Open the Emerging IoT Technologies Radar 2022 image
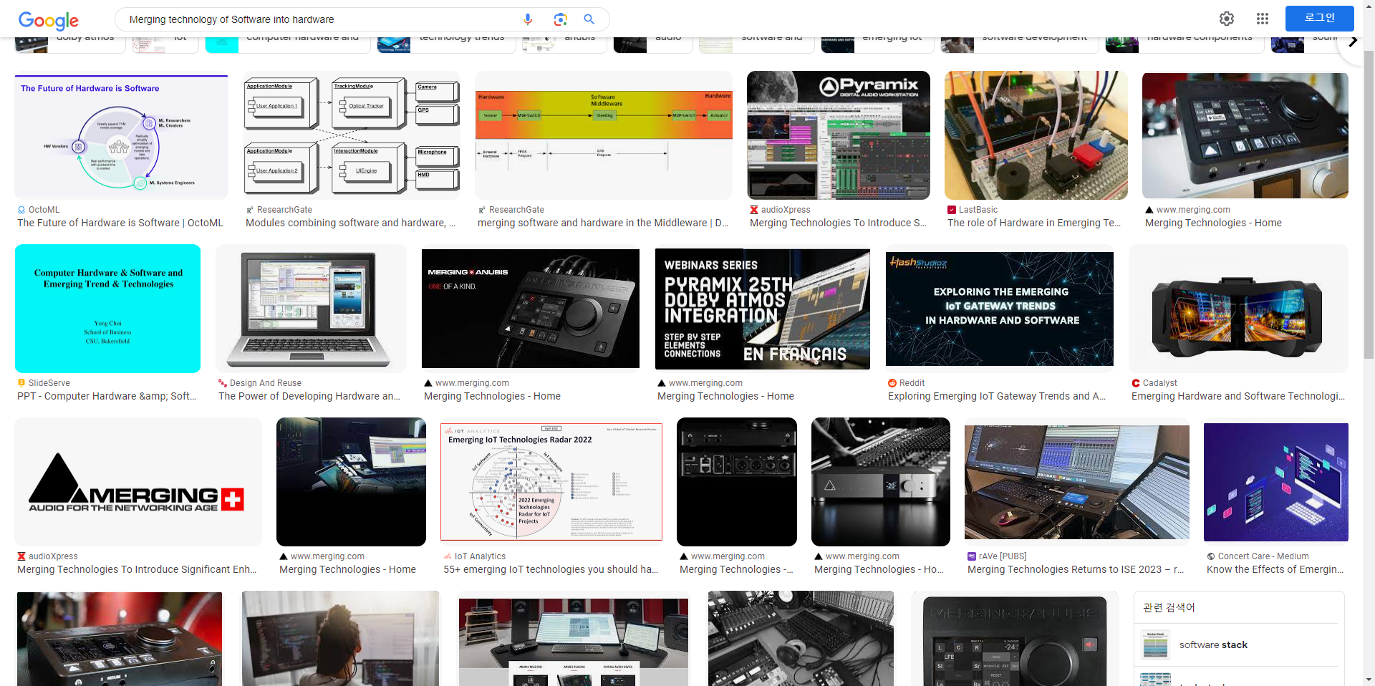Image resolution: width=1375 pixels, height=686 pixels. click(x=551, y=482)
